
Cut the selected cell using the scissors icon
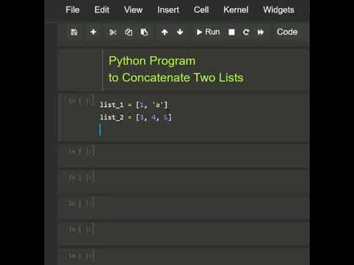pos(113,32)
